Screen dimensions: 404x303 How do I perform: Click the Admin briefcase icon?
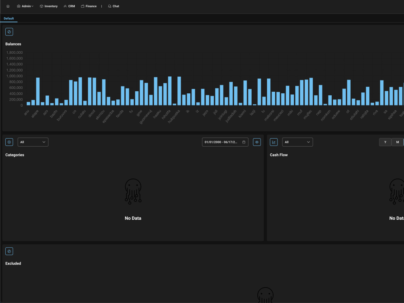(x=19, y=6)
